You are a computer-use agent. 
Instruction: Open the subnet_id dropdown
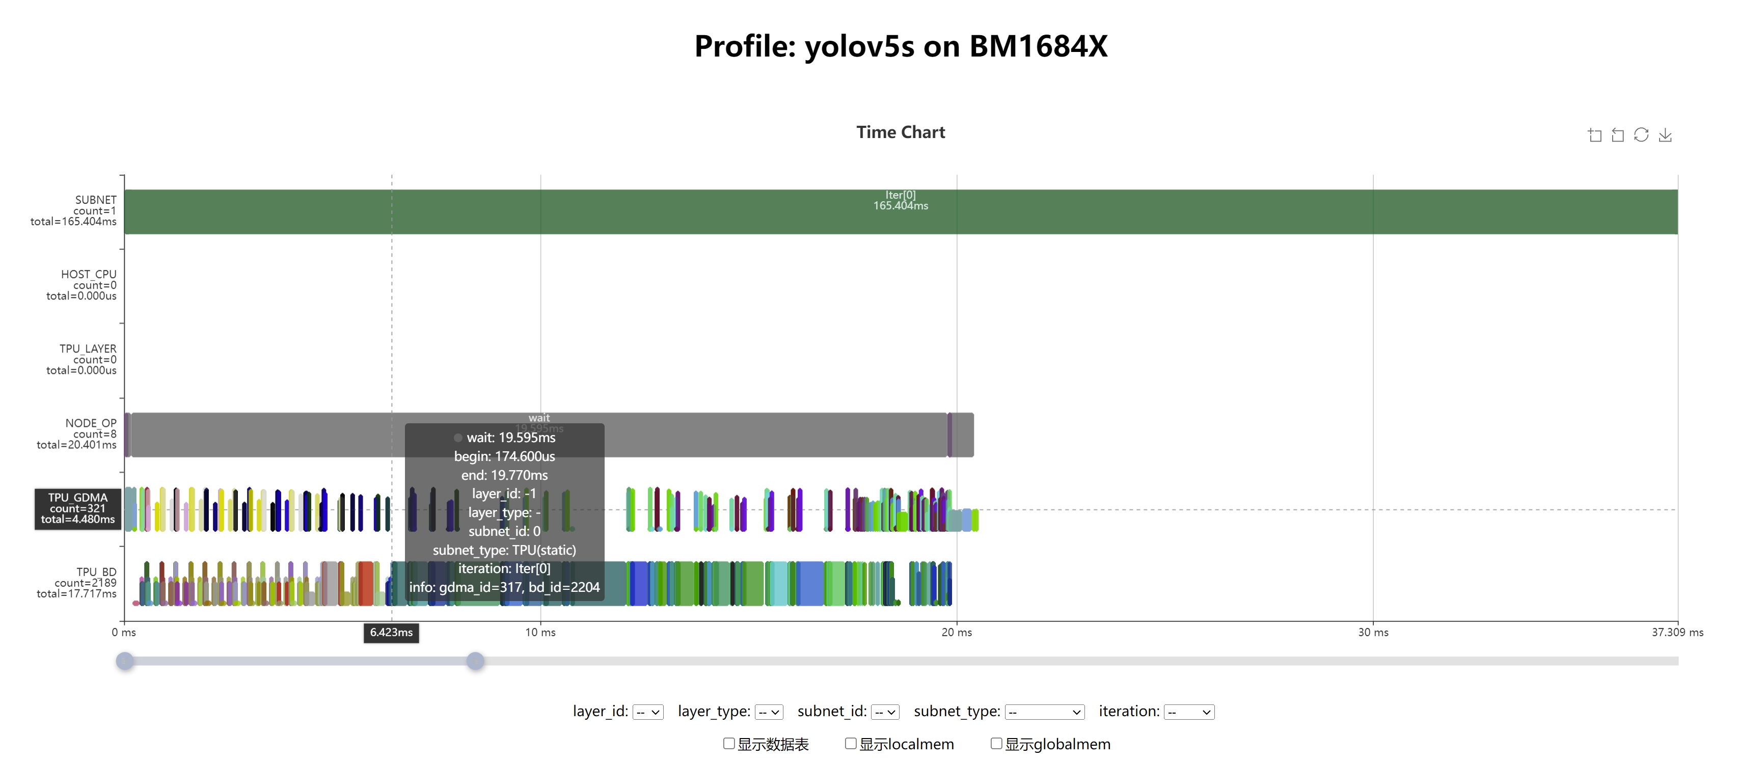(x=885, y=712)
